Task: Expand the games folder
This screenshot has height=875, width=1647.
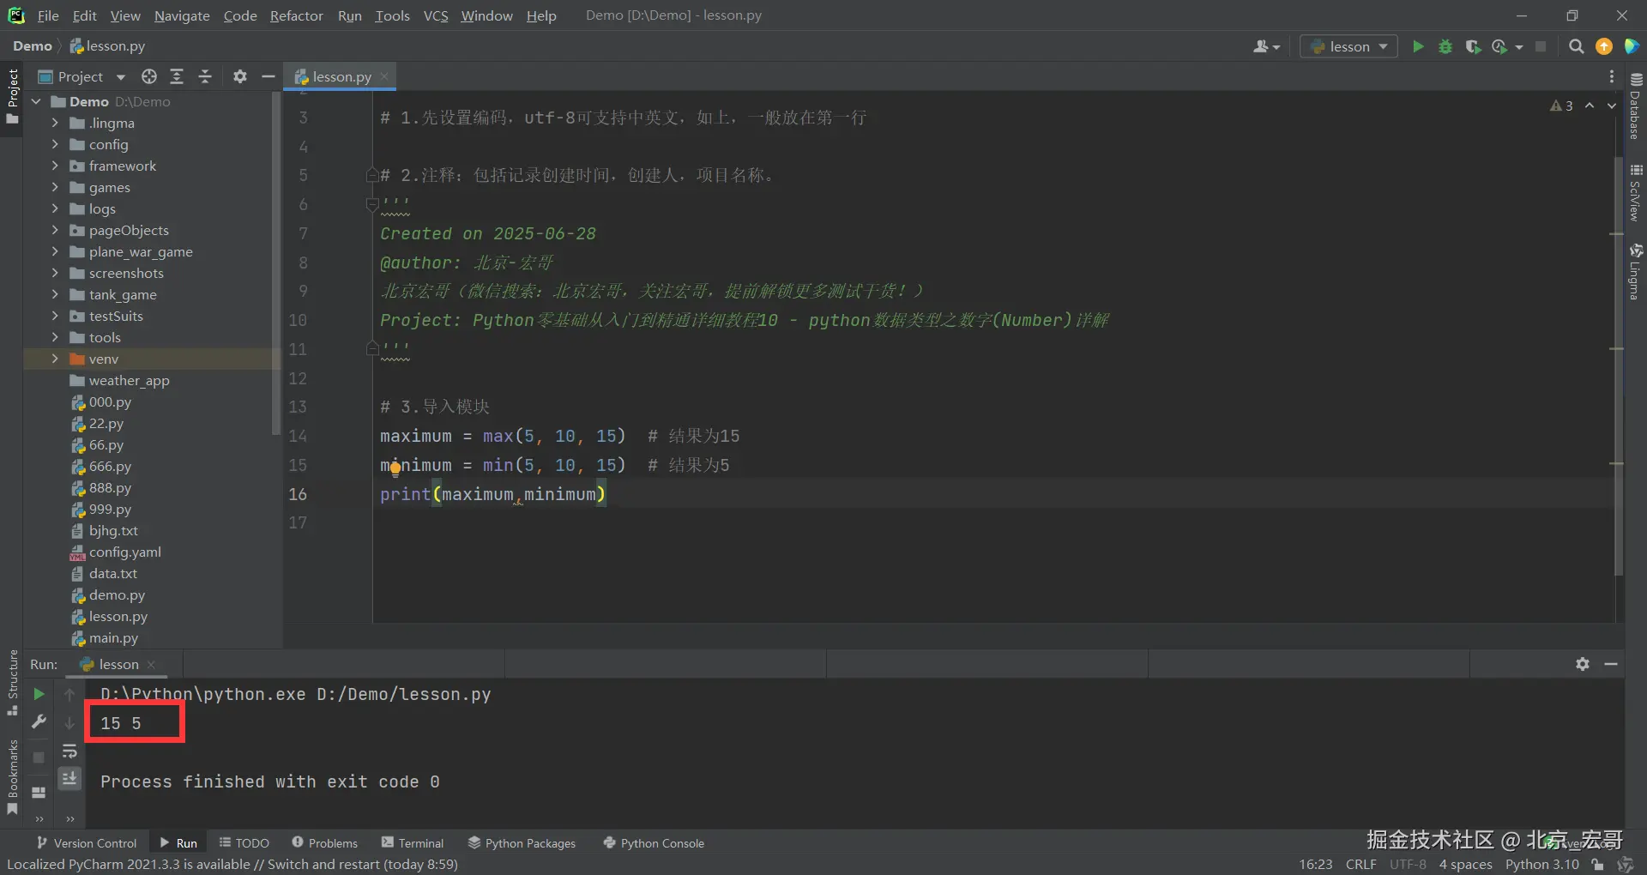Action: tap(55, 187)
